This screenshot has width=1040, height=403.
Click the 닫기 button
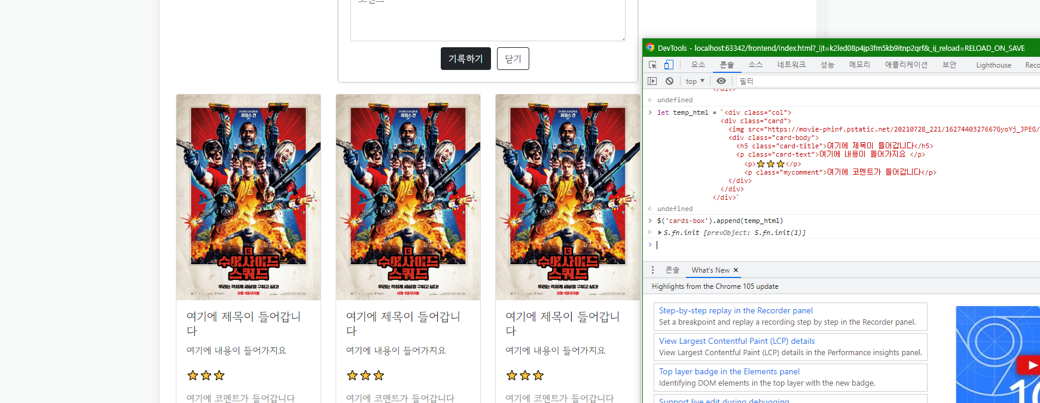[x=513, y=59]
